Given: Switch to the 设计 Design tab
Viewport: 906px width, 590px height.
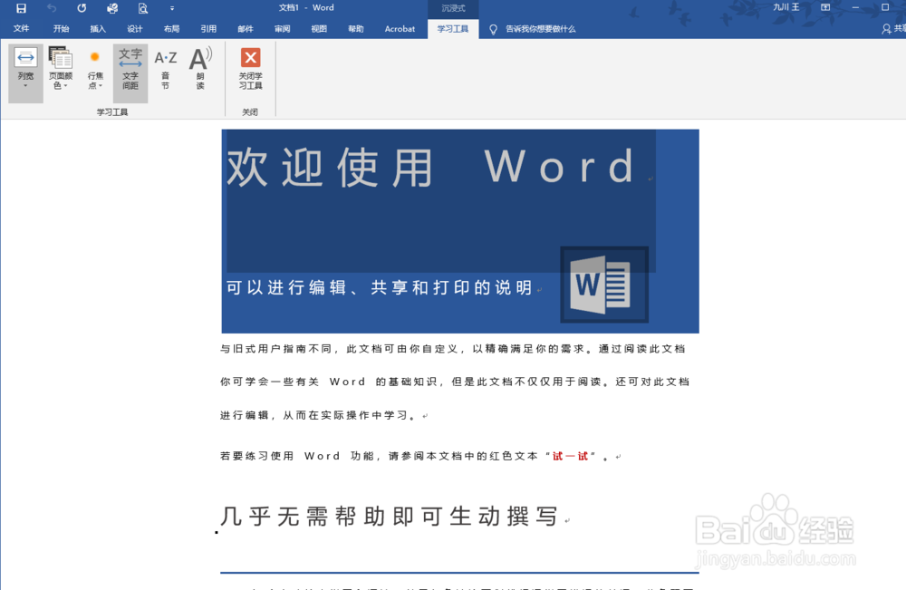Looking at the screenshot, I should [135, 28].
